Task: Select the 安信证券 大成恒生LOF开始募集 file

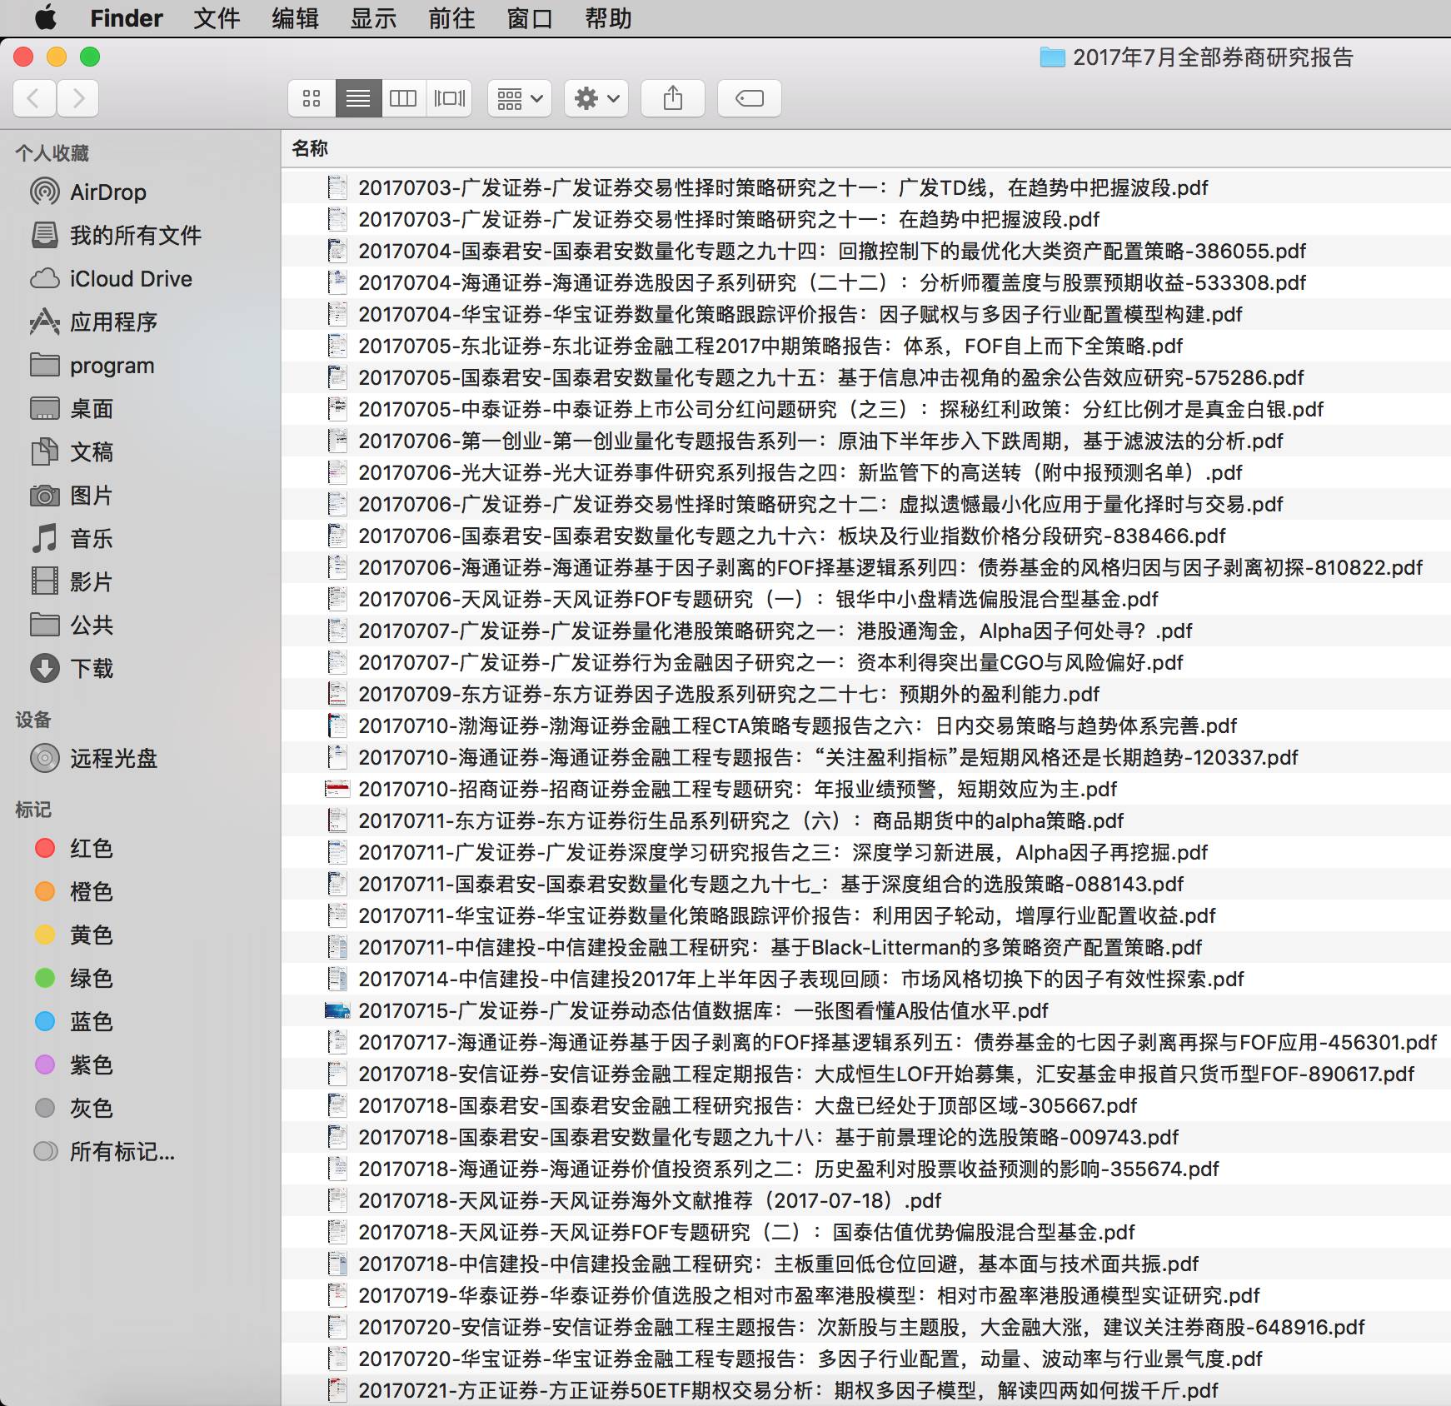Action: 866,1074
